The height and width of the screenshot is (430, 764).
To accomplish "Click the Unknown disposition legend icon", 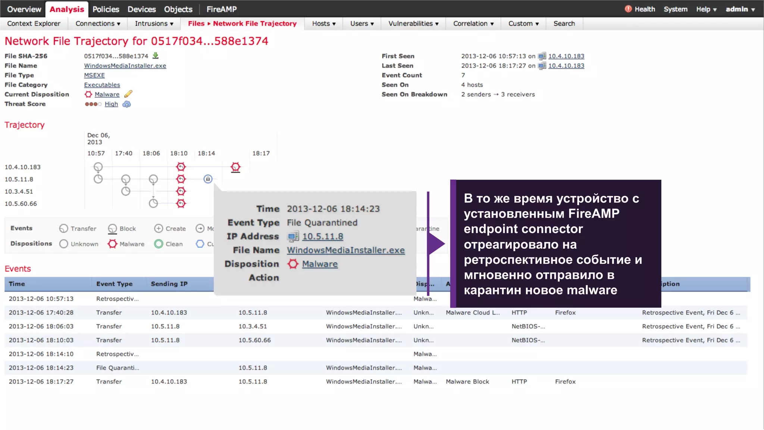I will coord(64,244).
